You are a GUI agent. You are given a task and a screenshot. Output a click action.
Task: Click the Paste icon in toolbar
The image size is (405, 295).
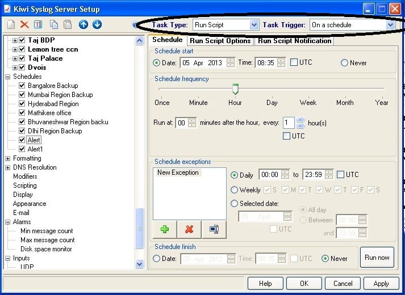tap(68, 24)
